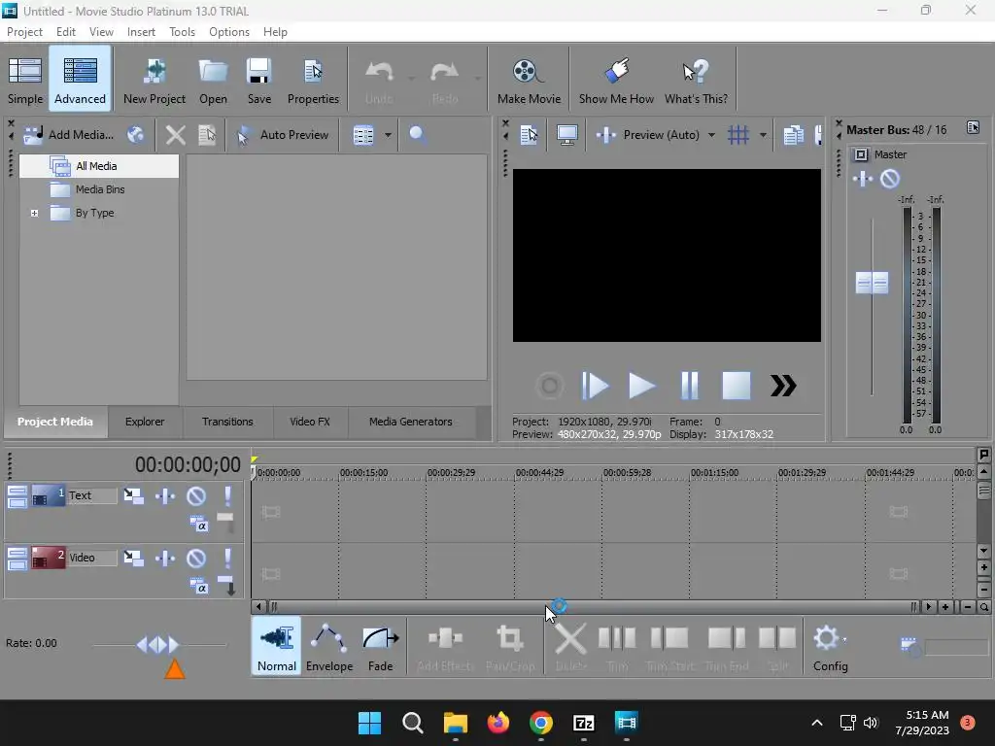Open media properties in Project Media toolbar
The height and width of the screenshot is (746, 995).
[x=208, y=134]
